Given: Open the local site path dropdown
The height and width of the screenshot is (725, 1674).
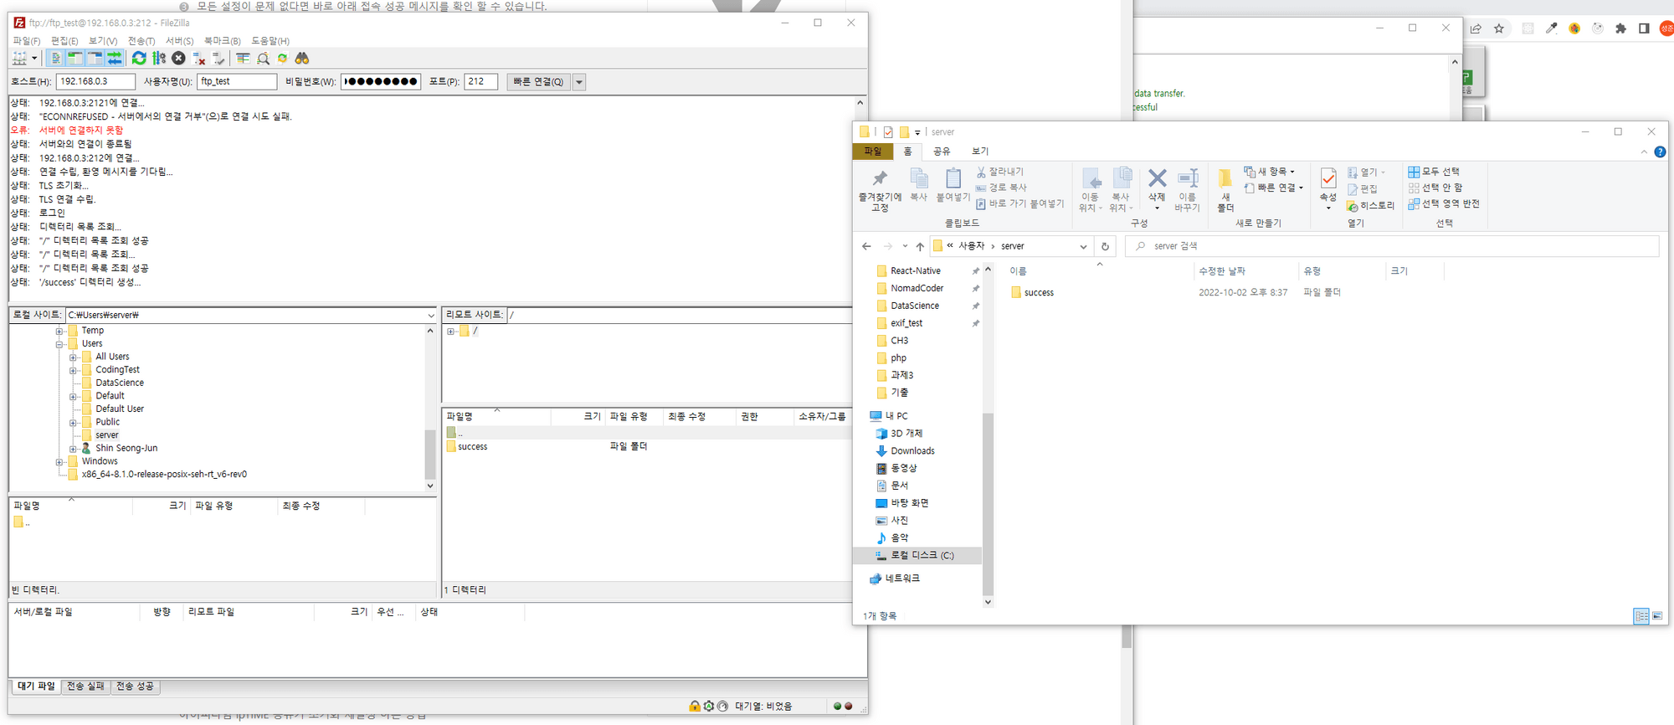Looking at the screenshot, I should point(431,316).
